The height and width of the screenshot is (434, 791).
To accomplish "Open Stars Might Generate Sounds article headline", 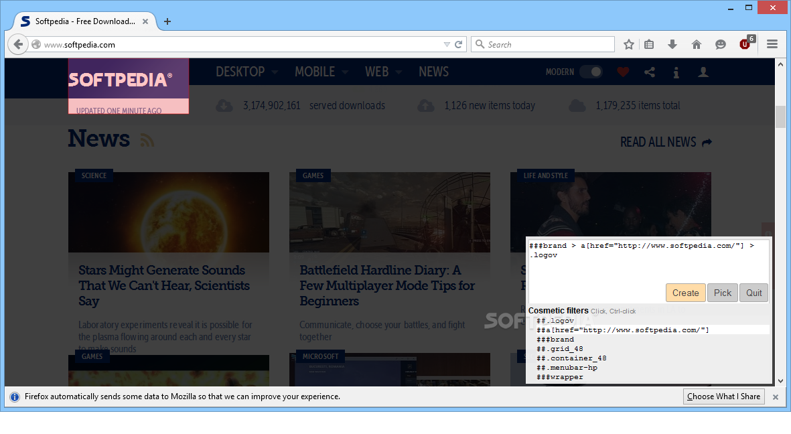I will (x=164, y=285).
